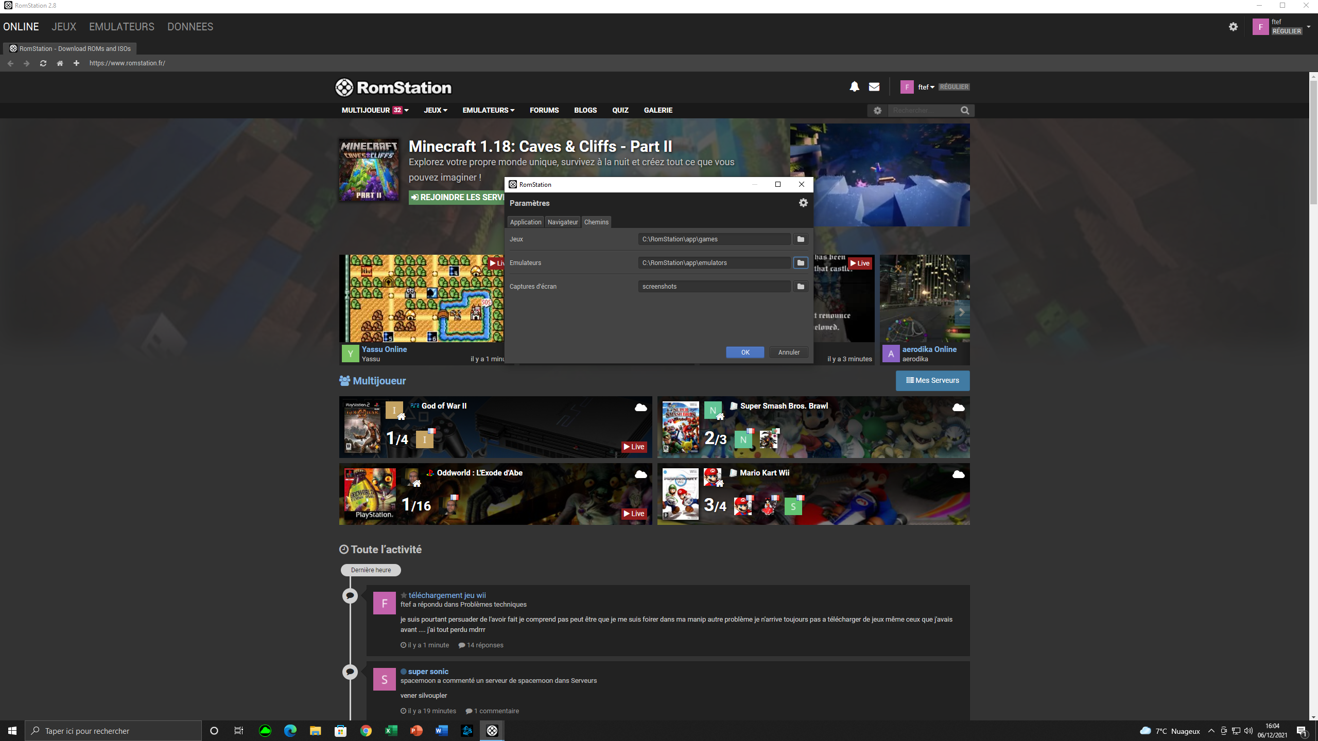Click the cloud icon on Mario Kart Wii server

[x=958, y=474]
